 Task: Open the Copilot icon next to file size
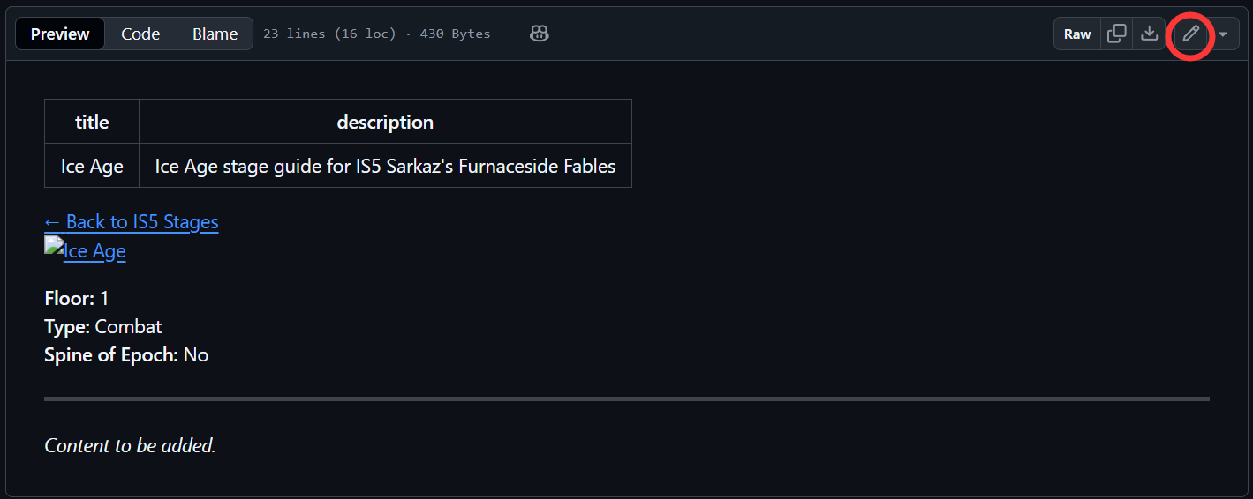coord(540,34)
